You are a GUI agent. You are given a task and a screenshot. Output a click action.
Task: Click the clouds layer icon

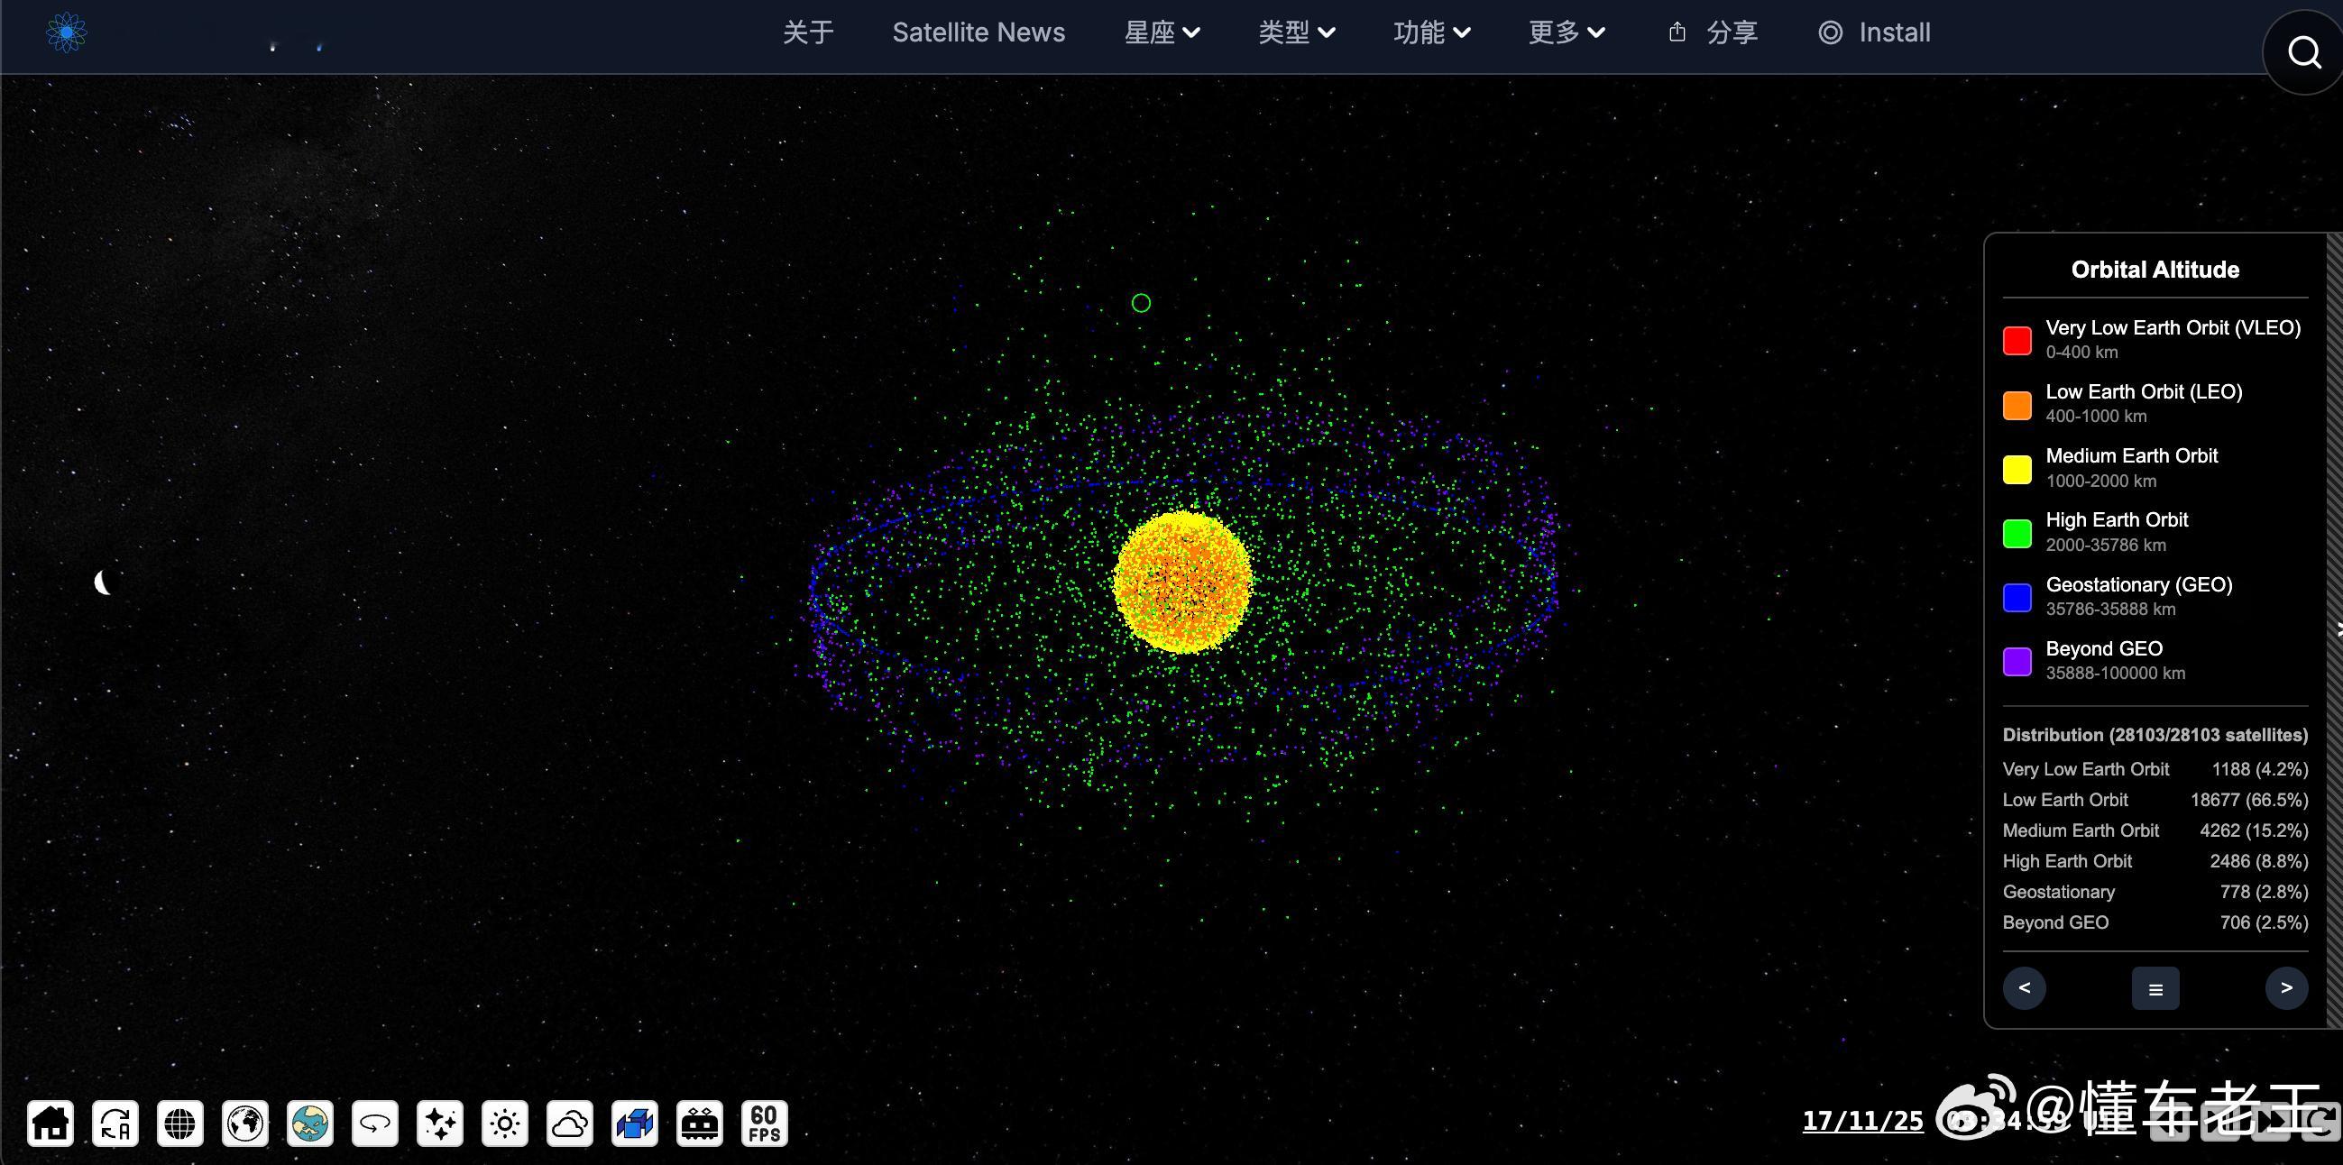[x=569, y=1124]
